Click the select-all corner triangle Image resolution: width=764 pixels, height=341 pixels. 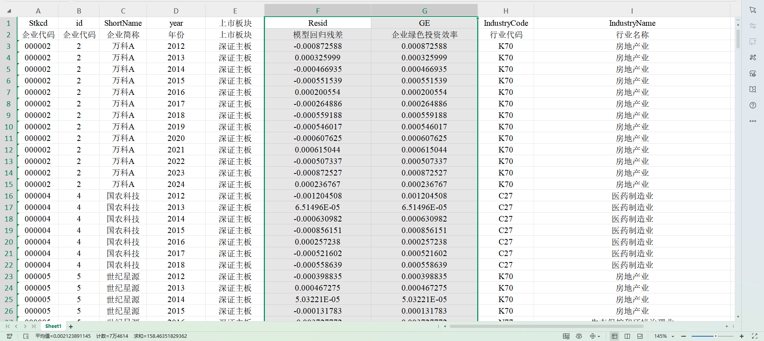pyautogui.click(x=9, y=11)
